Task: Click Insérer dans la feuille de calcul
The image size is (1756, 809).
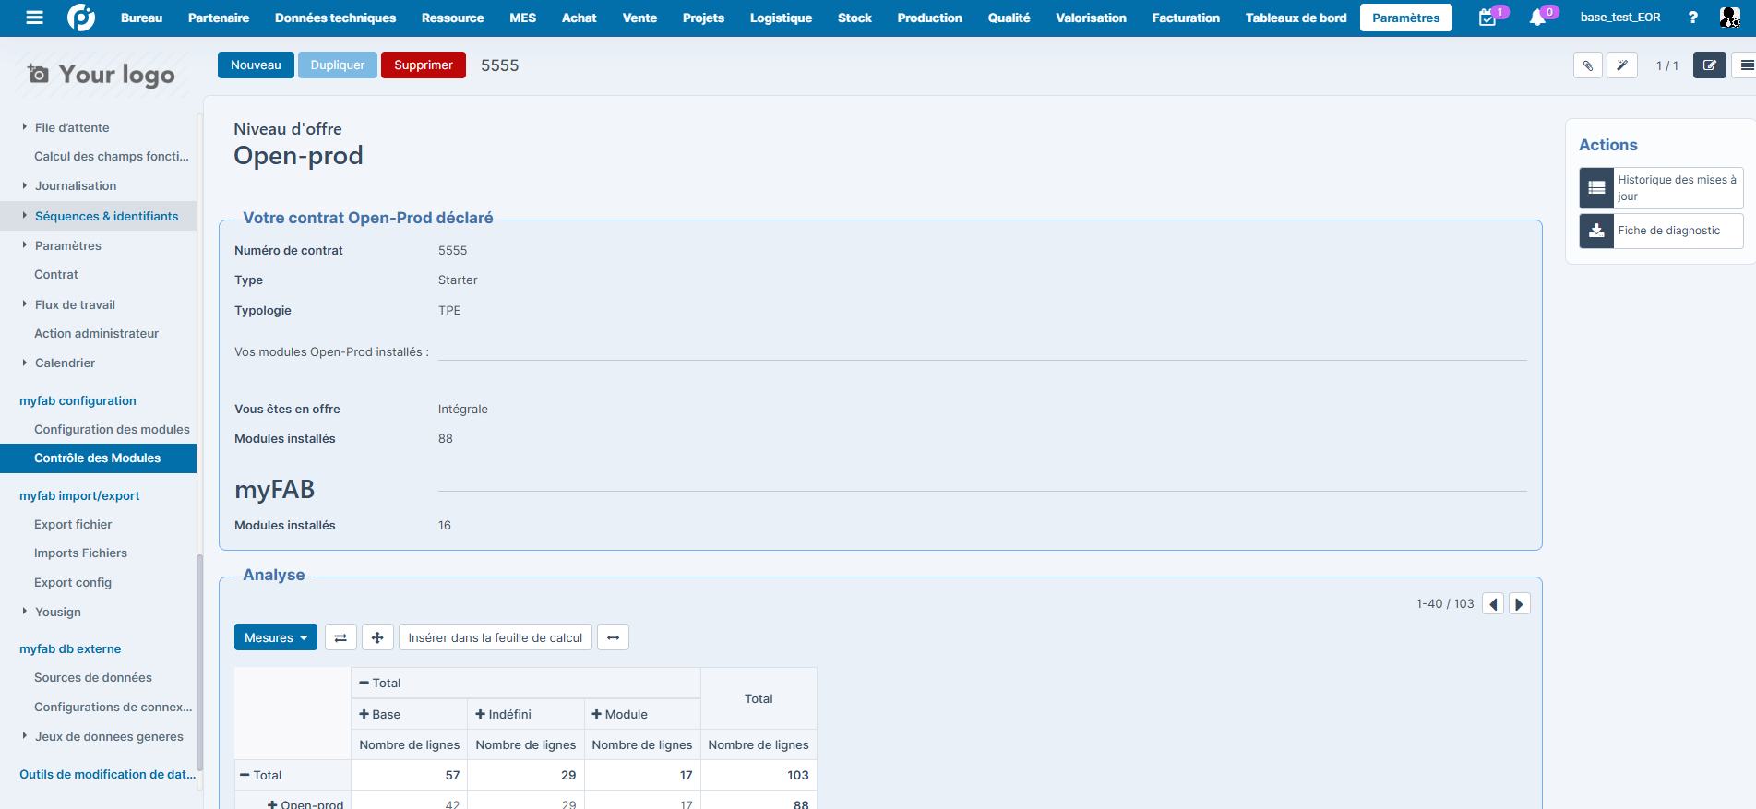Action: click(x=496, y=637)
